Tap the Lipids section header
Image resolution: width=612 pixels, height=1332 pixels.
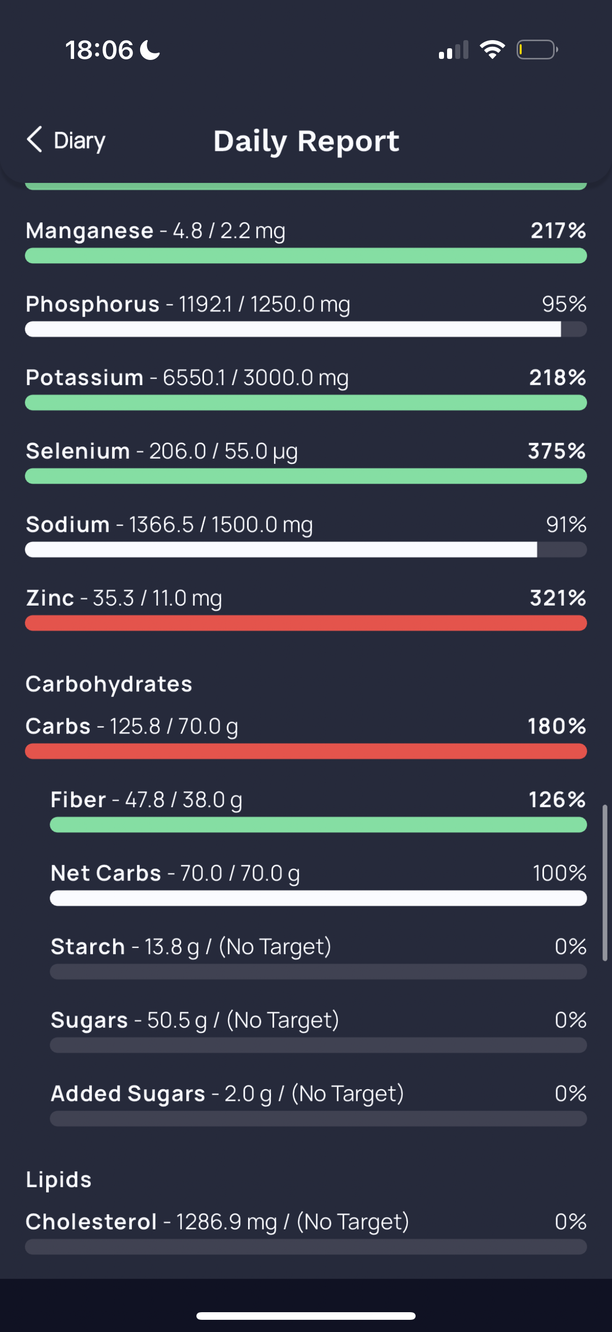(59, 1180)
